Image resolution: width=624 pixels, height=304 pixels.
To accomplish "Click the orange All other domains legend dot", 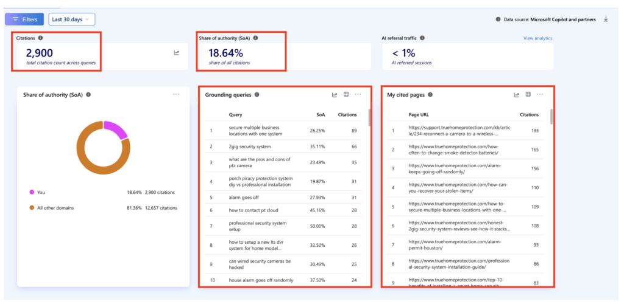I will 32,207.
